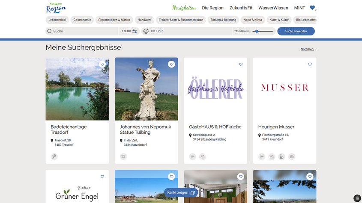
Task: Click the search magnifier icon
Action: click(x=49, y=31)
